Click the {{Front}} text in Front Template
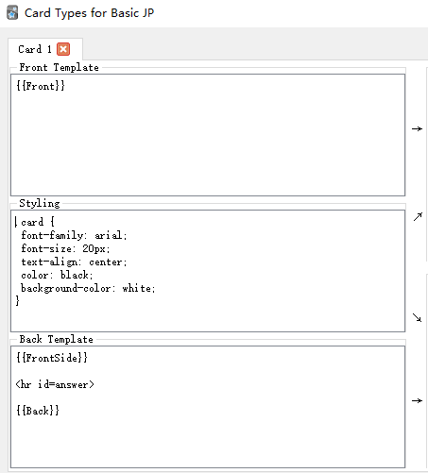This screenshot has height=473, width=428. tap(41, 86)
